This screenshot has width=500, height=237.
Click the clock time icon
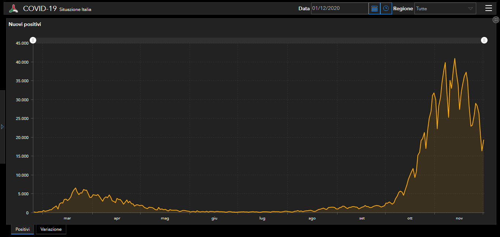click(386, 8)
